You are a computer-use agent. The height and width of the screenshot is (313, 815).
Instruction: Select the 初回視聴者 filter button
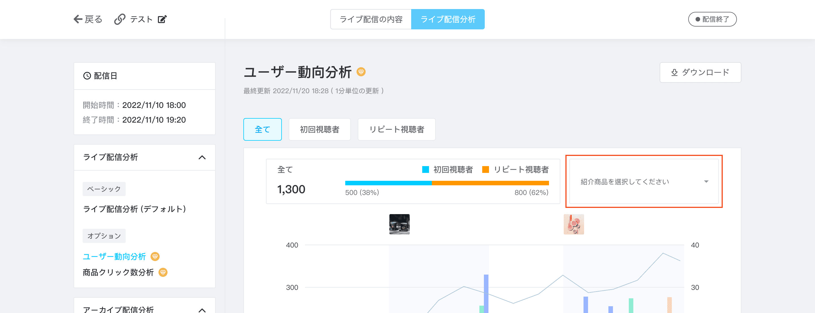[x=319, y=129]
